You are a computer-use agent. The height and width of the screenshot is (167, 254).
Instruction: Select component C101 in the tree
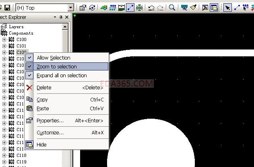pos(21,46)
